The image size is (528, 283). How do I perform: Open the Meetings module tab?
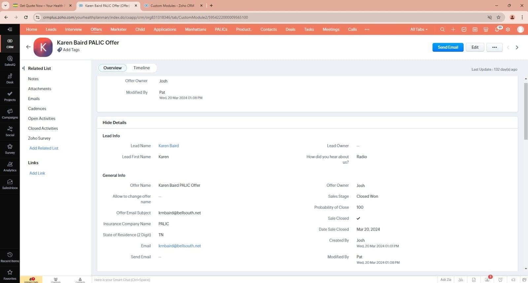pyautogui.click(x=331, y=29)
